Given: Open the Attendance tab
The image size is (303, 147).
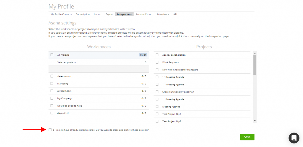Looking at the screenshot, I should point(163,14).
